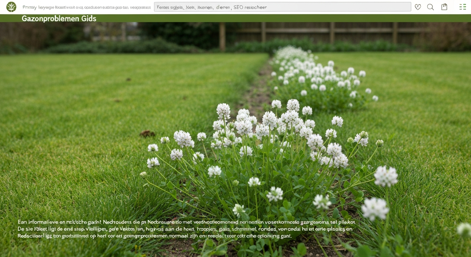Click the brown debris spot on lawn
This screenshot has height=257, width=471.
click(147, 134)
